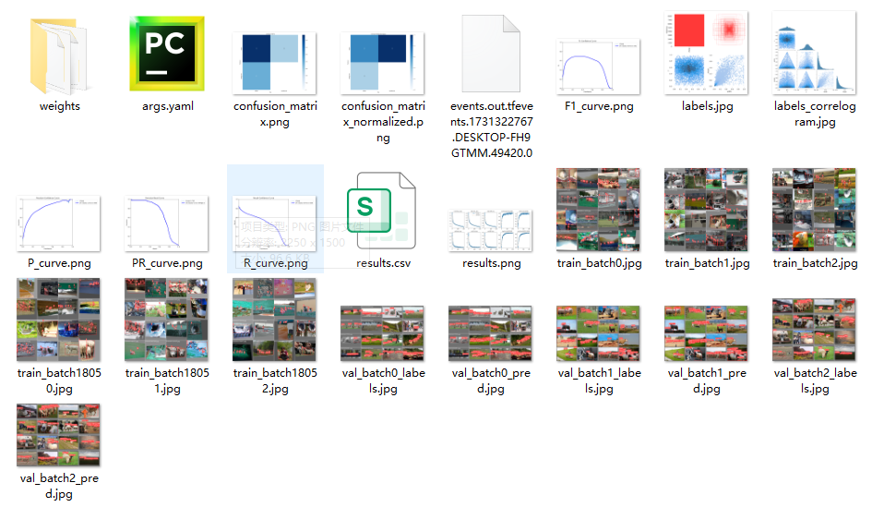Click the 'val_batch0_pred.jpg' file name

coord(491,380)
